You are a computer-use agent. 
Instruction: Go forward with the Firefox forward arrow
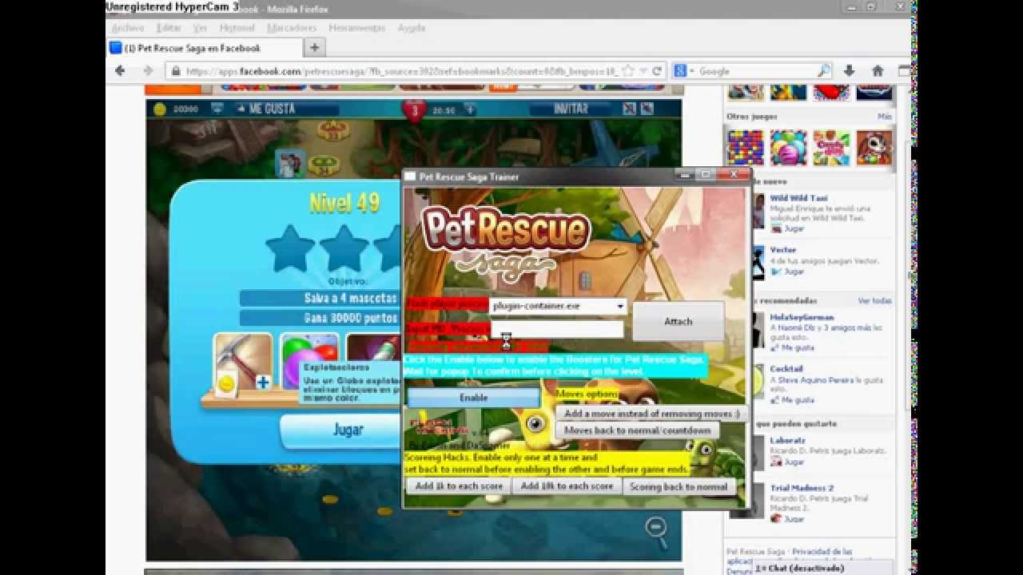coord(148,70)
